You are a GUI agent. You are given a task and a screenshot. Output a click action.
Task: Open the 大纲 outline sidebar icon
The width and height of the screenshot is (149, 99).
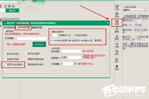(x=117, y=8)
